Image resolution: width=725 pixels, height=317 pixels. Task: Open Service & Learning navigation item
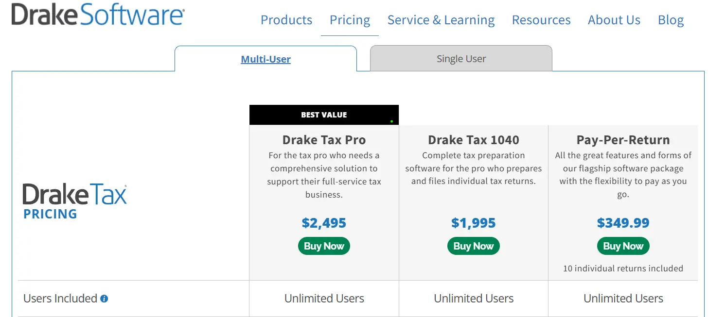(x=441, y=20)
